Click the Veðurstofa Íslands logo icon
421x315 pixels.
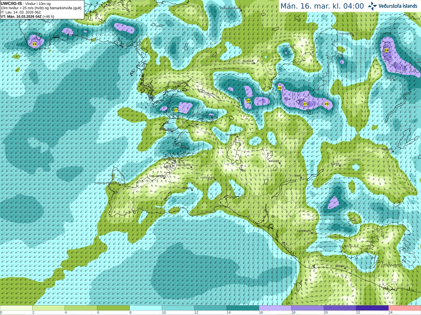372,6
